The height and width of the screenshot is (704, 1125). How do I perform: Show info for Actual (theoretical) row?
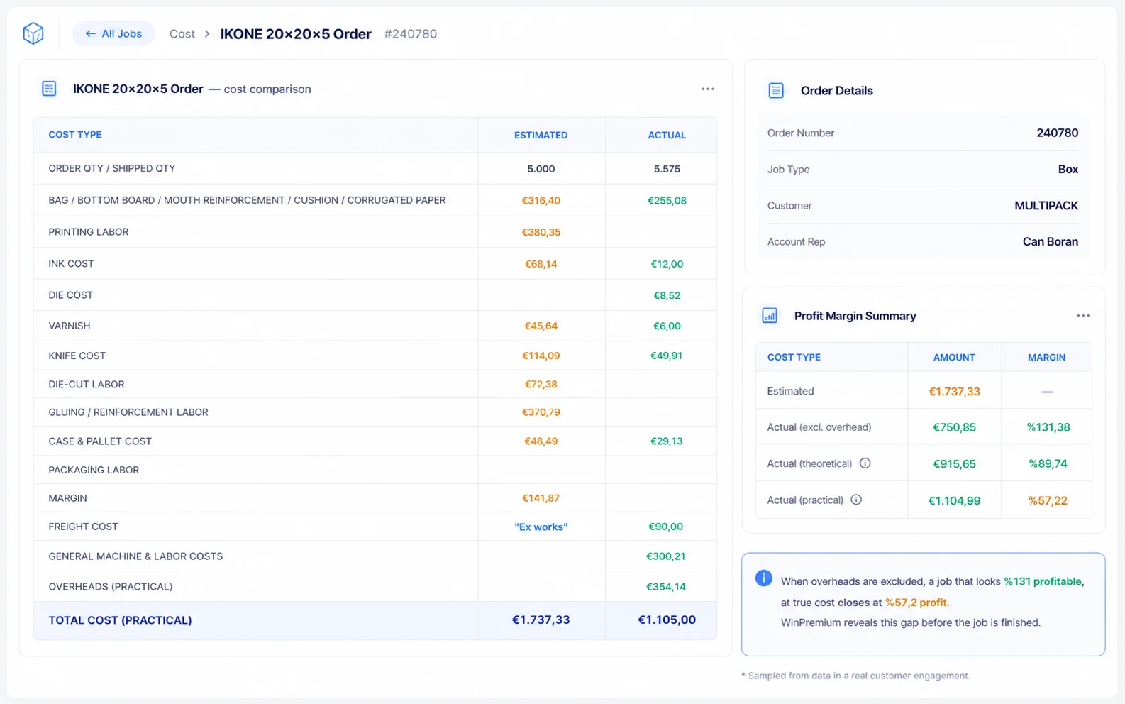pyautogui.click(x=865, y=463)
